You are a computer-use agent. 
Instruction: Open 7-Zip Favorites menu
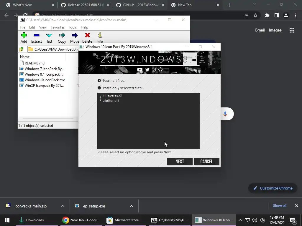click(58, 27)
